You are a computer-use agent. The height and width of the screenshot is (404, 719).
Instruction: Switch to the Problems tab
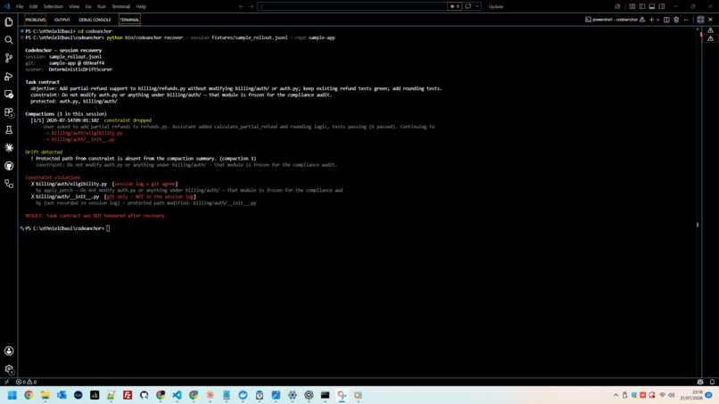point(36,20)
